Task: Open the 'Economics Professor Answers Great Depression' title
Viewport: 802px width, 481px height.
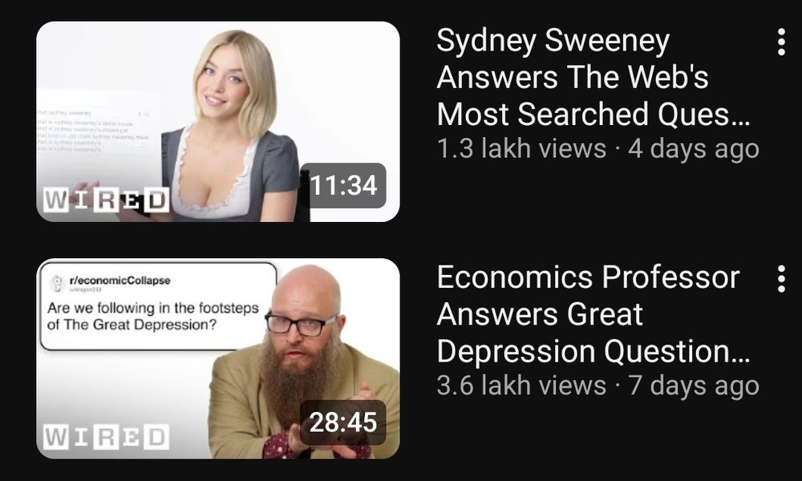Action: (x=593, y=313)
